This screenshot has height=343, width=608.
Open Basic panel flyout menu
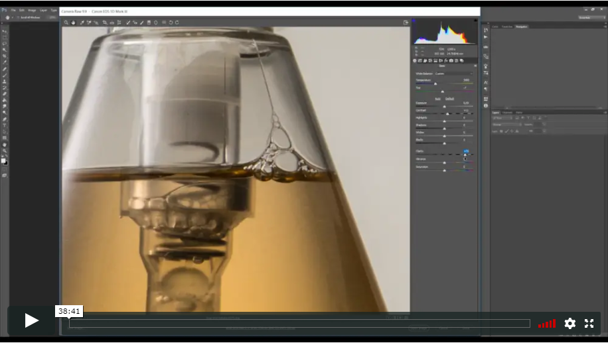coord(475,66)
